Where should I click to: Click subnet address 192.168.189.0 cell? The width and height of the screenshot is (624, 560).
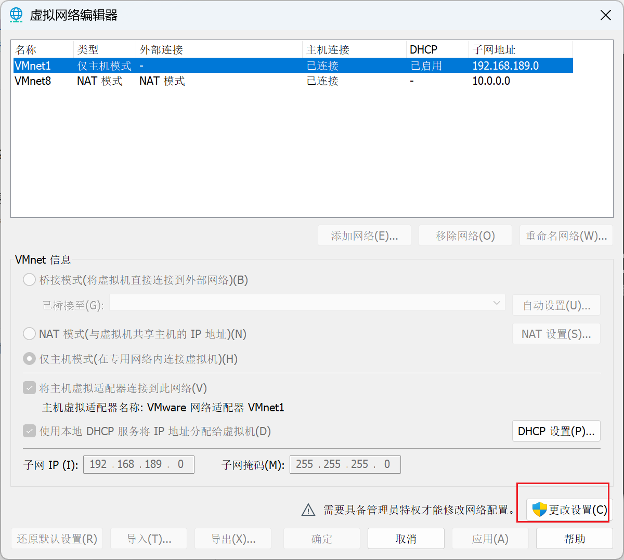coord(505,66)
